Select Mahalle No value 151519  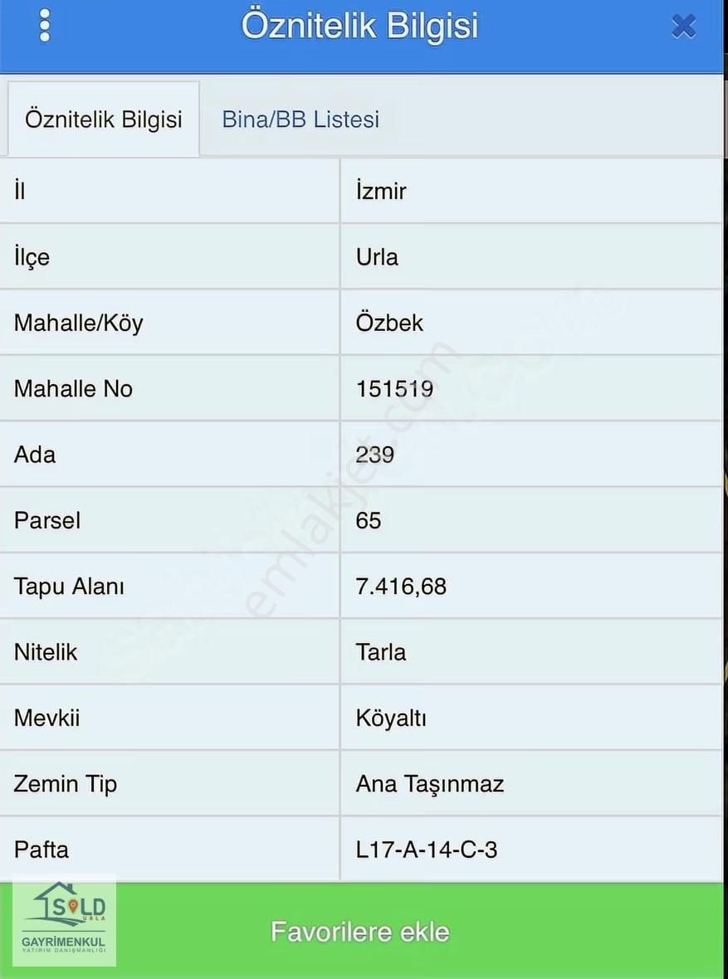click(394, 388)
